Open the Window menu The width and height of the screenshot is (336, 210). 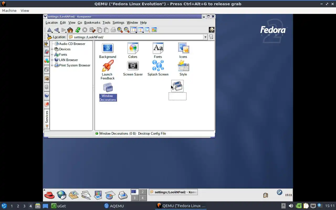point(132,23)
